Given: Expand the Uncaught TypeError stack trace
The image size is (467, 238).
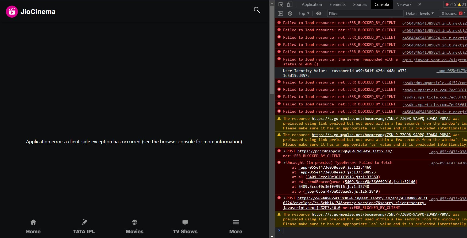Looking at the screenshot, I should point(285,162).
